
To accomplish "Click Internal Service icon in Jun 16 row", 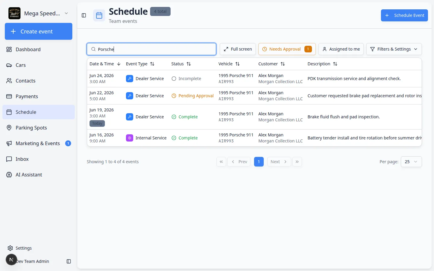I will click(x=130, y=138).
